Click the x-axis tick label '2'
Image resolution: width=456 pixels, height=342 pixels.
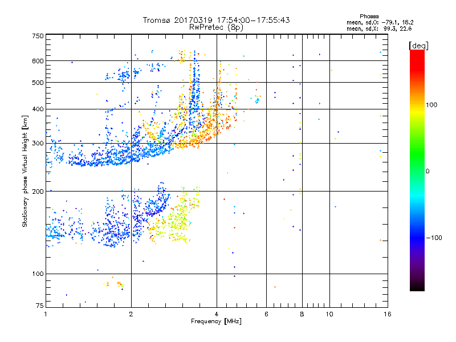tap(131, 314)
